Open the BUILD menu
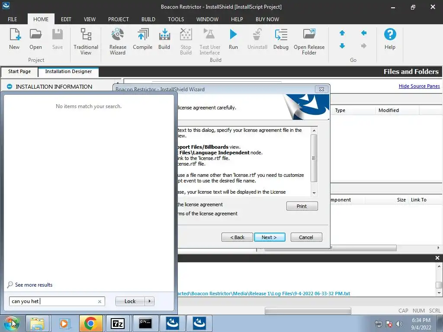 148,19
